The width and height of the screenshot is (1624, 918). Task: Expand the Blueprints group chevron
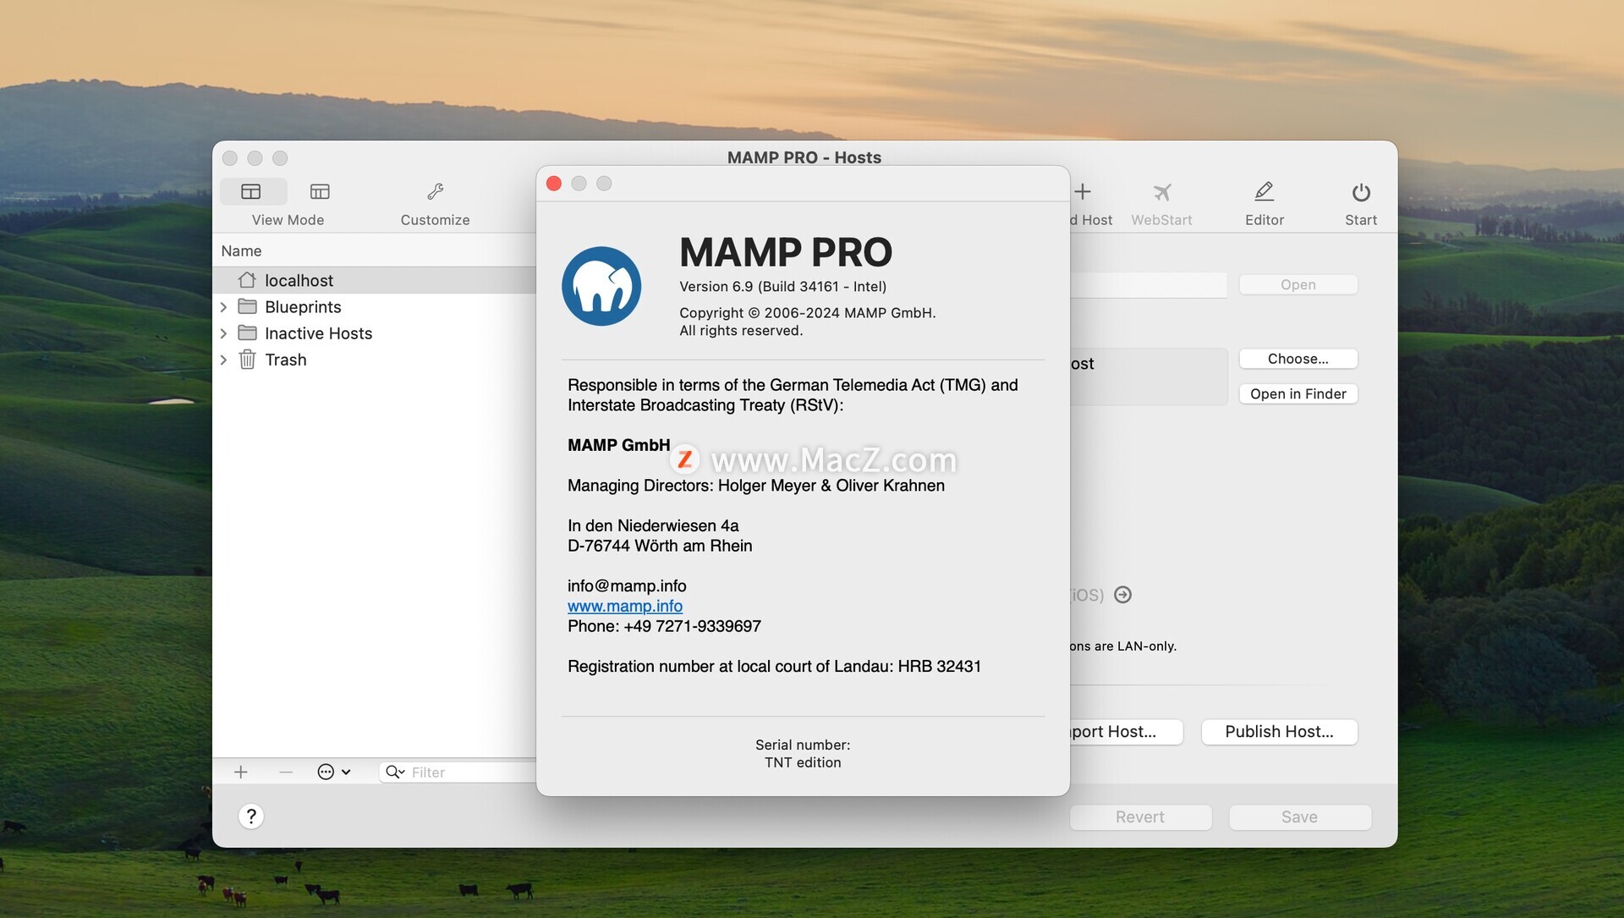223,306
